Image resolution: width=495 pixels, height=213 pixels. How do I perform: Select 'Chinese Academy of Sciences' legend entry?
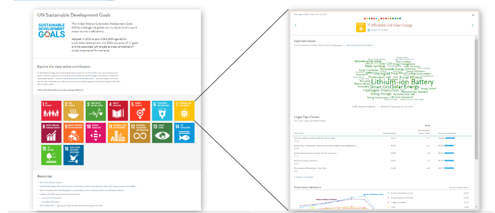(401, 198)
